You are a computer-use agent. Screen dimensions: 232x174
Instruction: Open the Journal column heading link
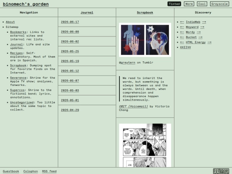pyautogui.click(x=87, y=12)
